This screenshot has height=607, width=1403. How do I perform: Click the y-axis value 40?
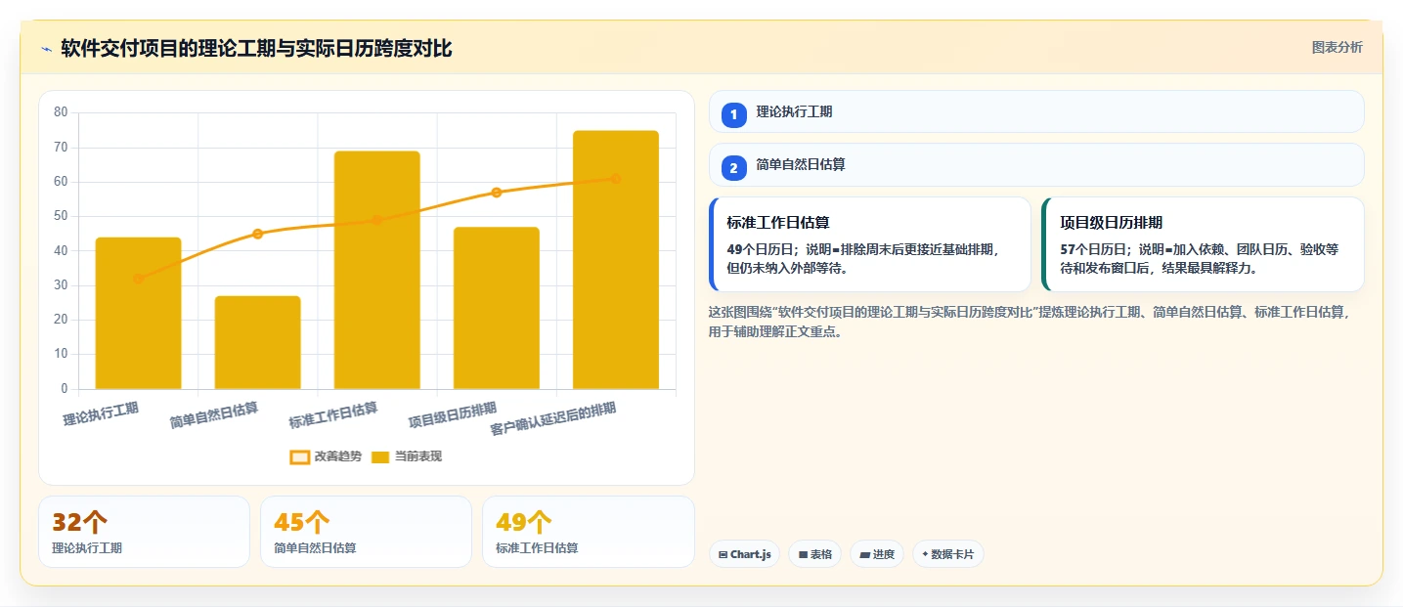[x=61, y=250]
